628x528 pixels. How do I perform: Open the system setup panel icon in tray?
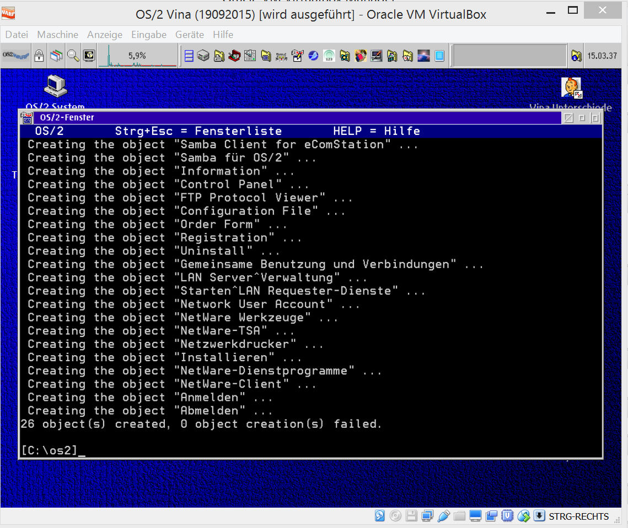click(x=250, y=56)
